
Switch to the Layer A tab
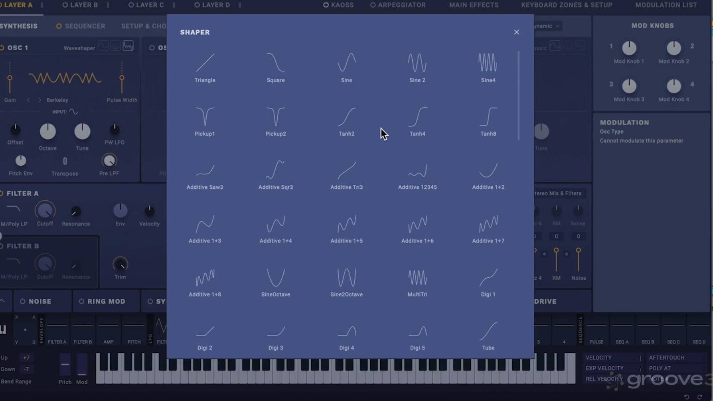(18, 5)
